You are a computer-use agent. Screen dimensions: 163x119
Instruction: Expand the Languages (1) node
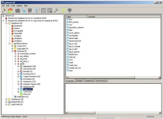12,49
